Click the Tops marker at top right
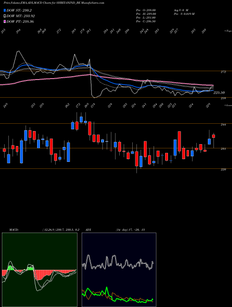Image resolution: width=232 pixels, height=307 pixels. (228, 31)
